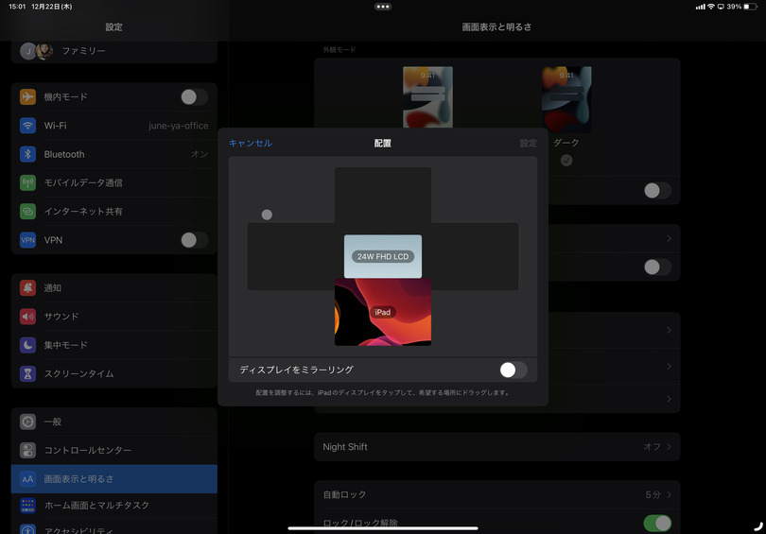Image resolution: width=766 pixels, height=534 pixels.
Task: Choose the Dark appearance preview thumbnail
Action: [566, 99]
